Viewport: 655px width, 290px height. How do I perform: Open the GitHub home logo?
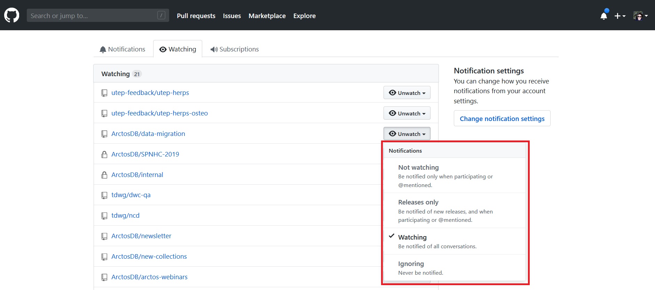(11, 16)
